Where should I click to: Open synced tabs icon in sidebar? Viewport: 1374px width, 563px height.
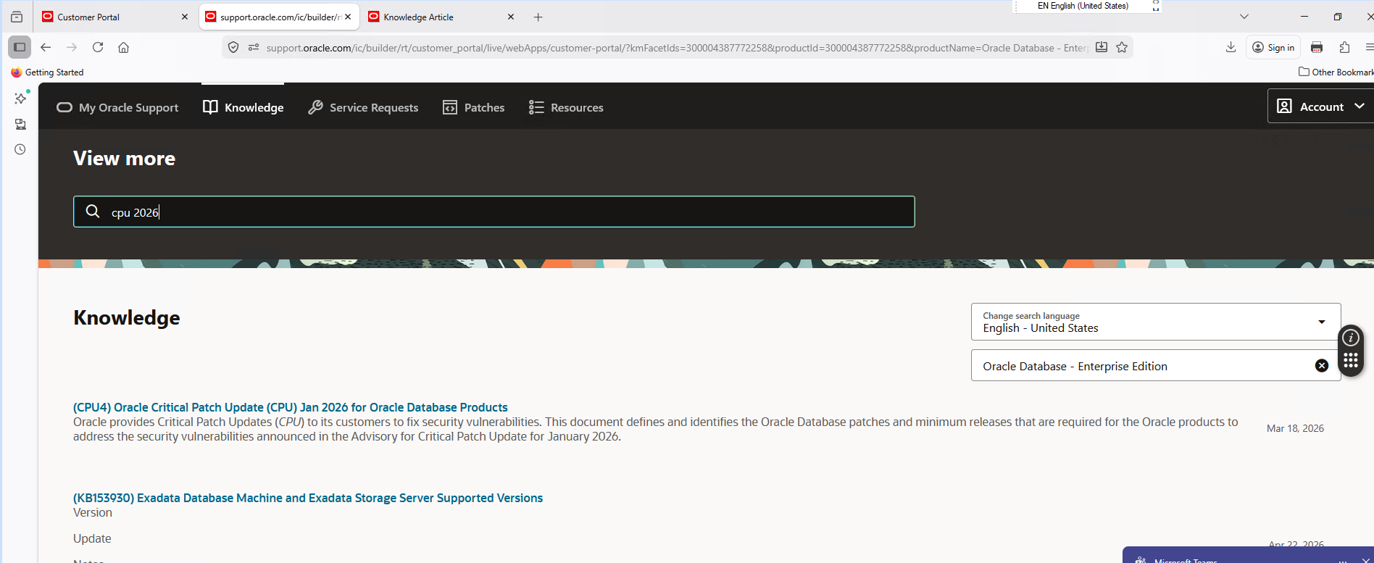click(20, 124)
